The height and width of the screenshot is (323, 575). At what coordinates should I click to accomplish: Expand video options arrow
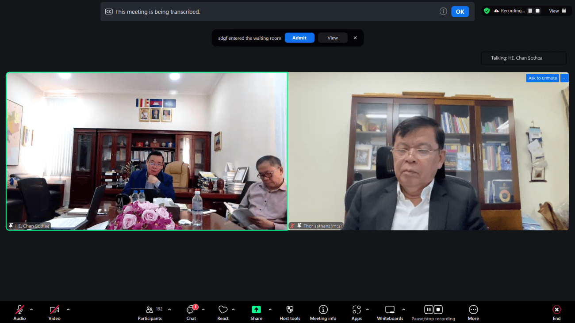68,310
